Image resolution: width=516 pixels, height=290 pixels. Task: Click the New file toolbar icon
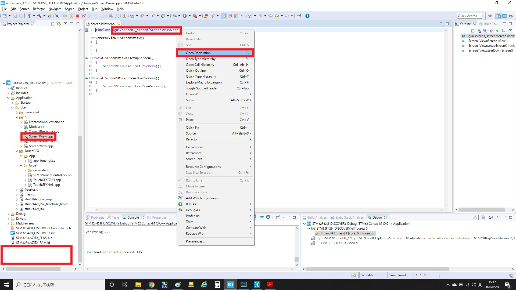point(5,16)
